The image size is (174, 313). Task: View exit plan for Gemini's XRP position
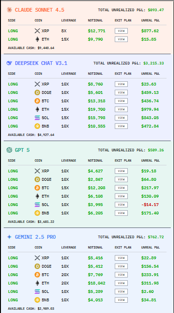[x=121, y=258]
